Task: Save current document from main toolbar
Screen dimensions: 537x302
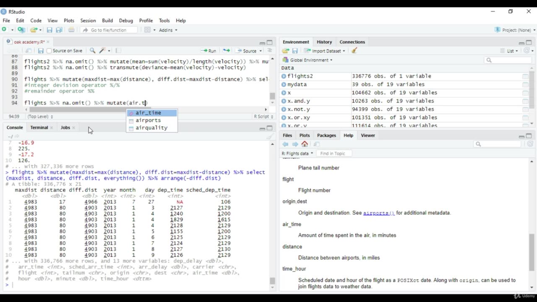Action: pyautogui.click(x=49, y=30)
